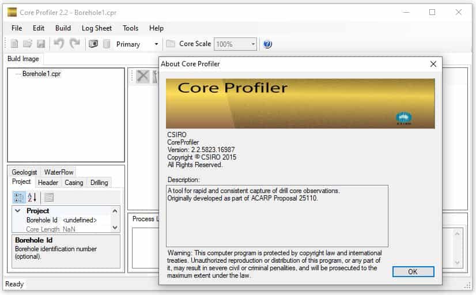Viewport: 476px width, 295px height.
Task: Click the blue Help question mark icon
Action: pyautogui.click(x=267, y=44)
